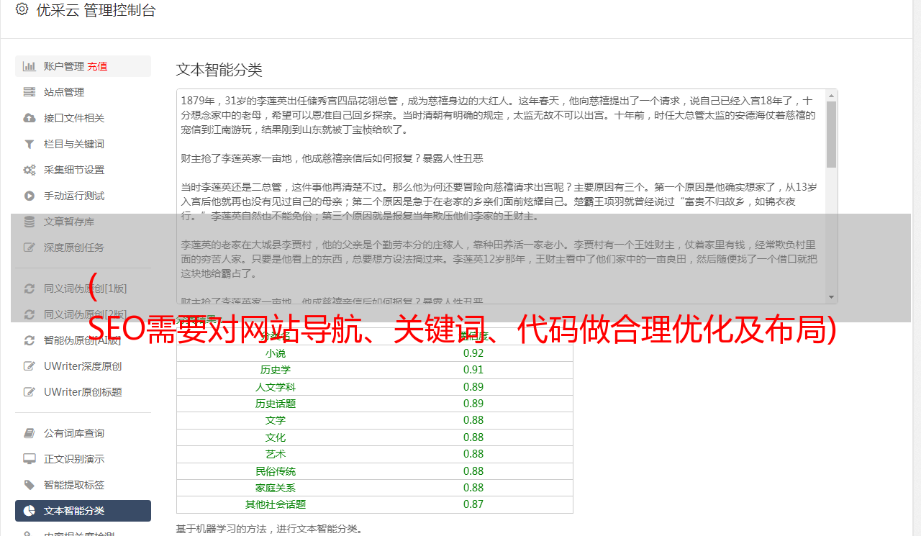Click the text area scrollbar thumb
The image size is (921, 536).
831,134
